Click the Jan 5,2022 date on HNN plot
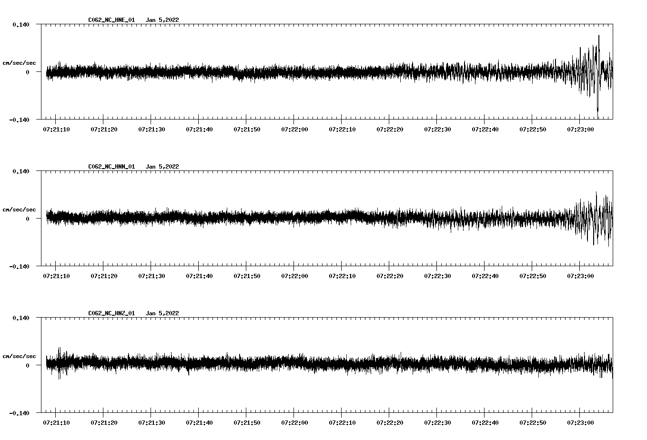 [162, 167]
